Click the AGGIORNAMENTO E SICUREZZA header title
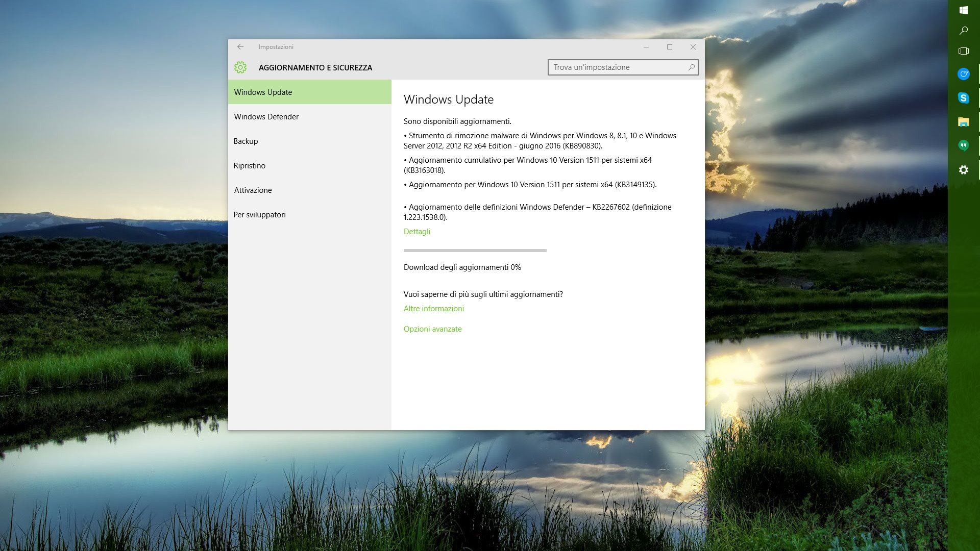980x551 pixels. [x=315, y=68]
